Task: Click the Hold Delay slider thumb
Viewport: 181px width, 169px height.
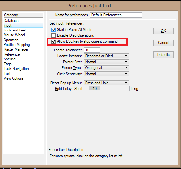Action: tap(95, 89)
